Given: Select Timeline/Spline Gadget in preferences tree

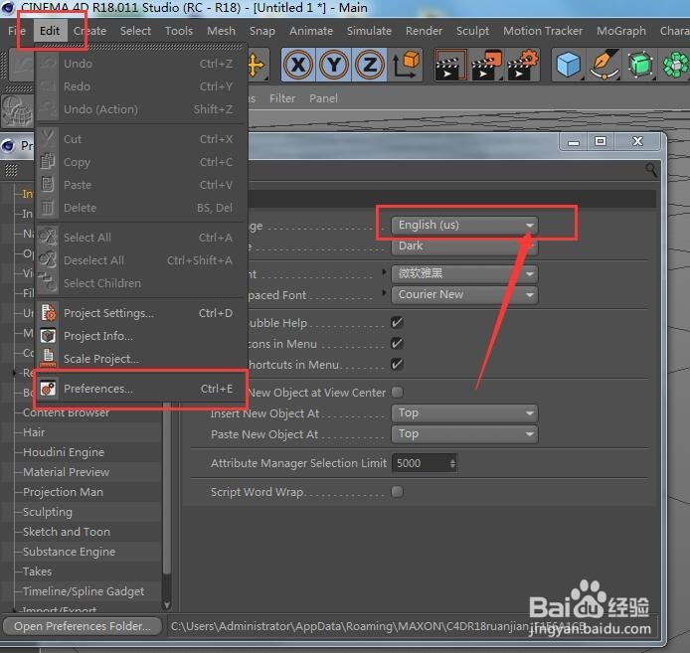Looking at the screenshot, I should (84, 591).
